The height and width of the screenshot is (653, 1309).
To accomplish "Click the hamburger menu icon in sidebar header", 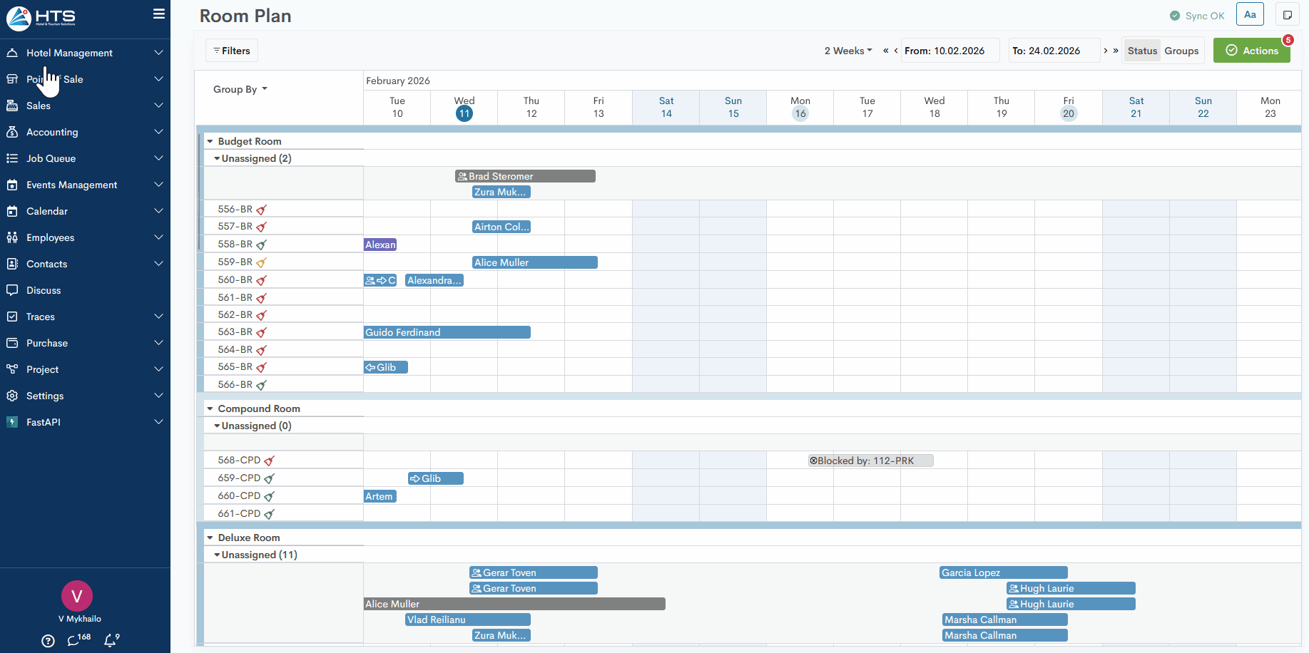I will pyautogui.click(x=158, y=14).
